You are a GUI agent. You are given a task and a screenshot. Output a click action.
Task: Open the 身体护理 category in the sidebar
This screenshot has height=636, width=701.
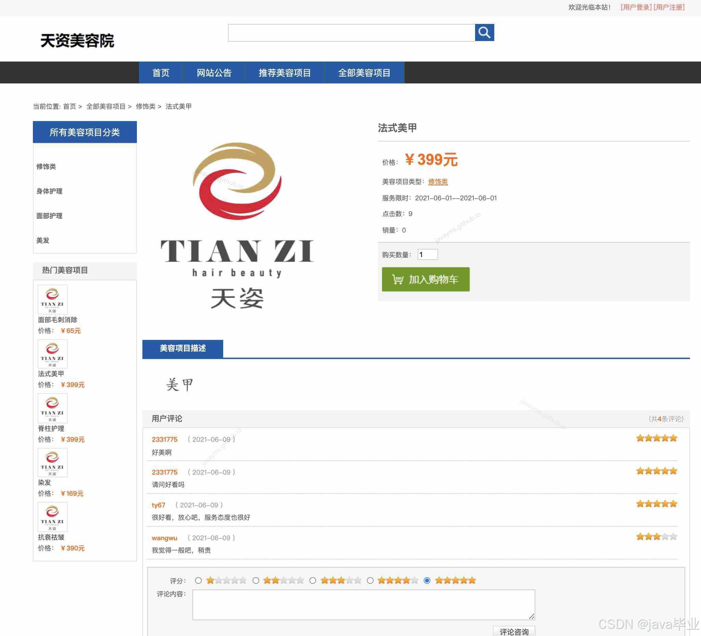point(49,191)
